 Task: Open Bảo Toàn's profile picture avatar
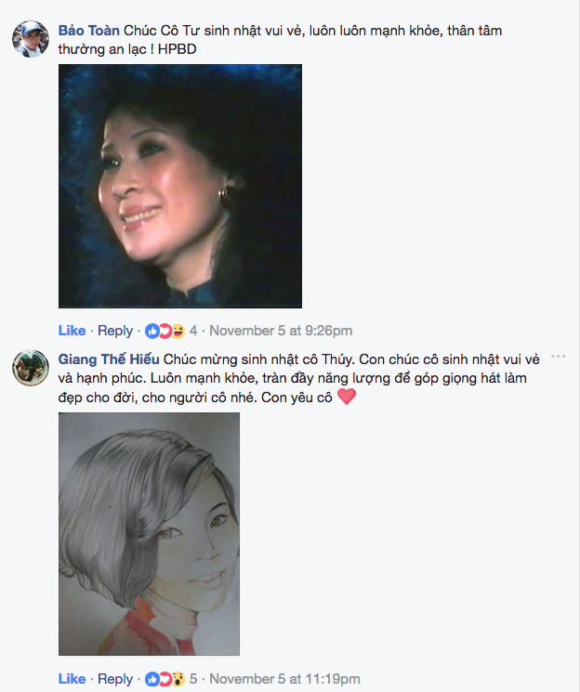coord(31,39)
